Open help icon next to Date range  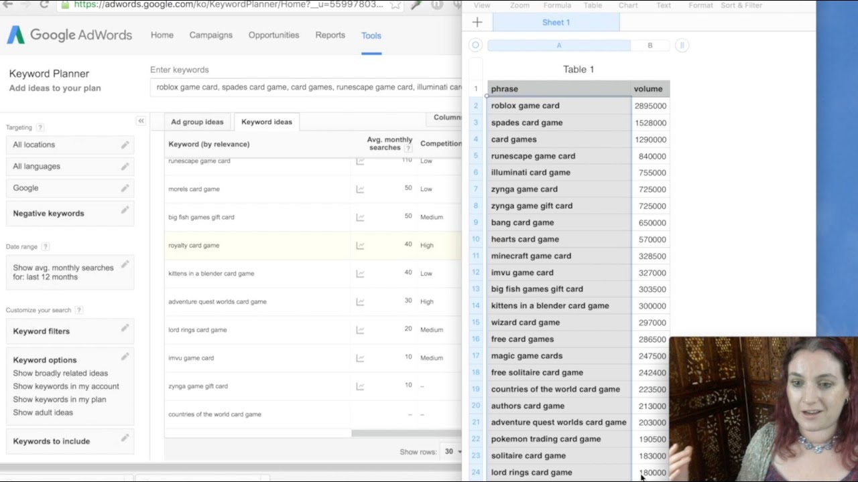tap(46, 246)
